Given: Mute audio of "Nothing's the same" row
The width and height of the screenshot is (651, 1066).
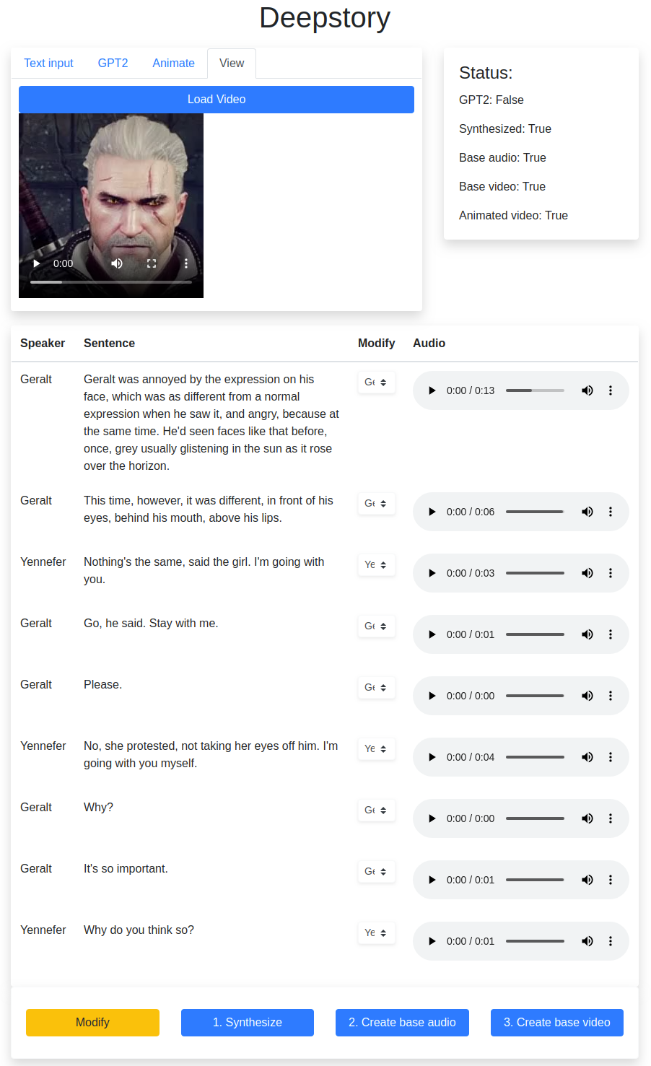Looking at the screenshot, I should click(587, 573).
